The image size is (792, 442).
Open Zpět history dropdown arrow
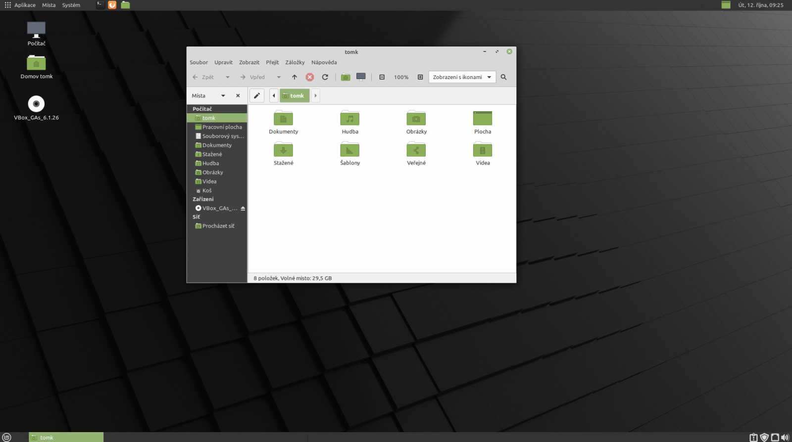[x=228, y=77]
